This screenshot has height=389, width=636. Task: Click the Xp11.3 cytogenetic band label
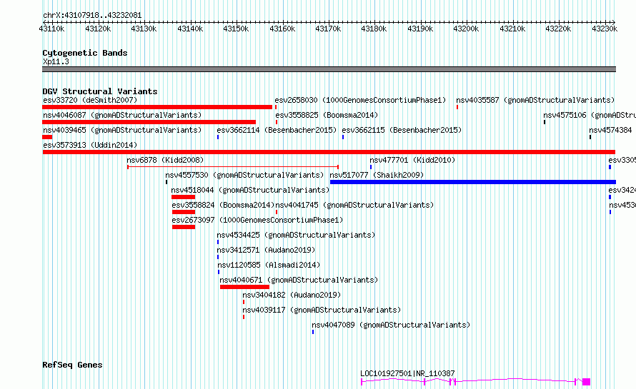coord(56,61)
